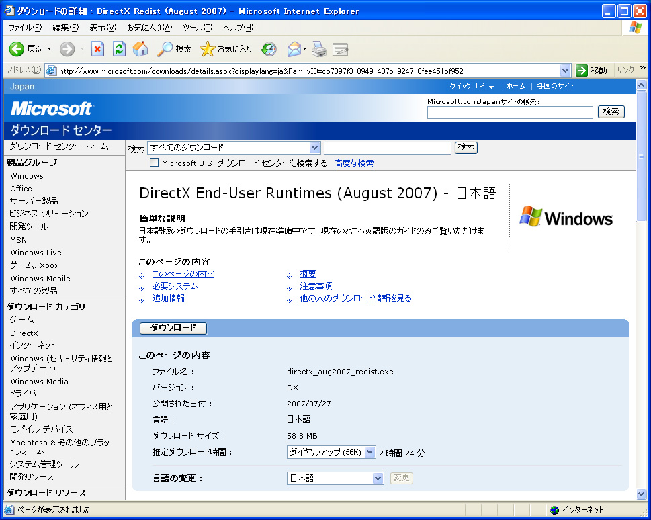Open the Search magnifier toolbar icon
Image resolution: width=651 pixels, height=520 pixels.
click(x=165, y=49)
